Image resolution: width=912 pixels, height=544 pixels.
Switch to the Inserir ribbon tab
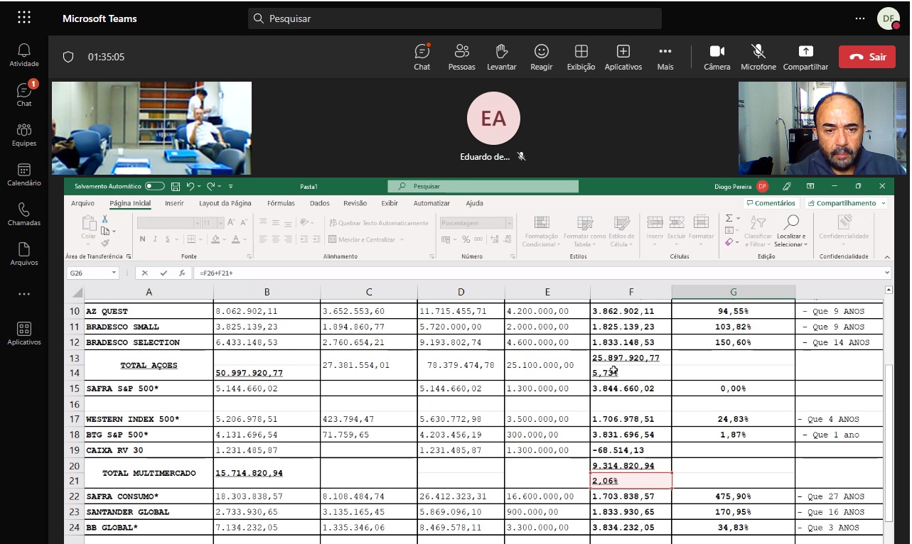tap(174, 203)
